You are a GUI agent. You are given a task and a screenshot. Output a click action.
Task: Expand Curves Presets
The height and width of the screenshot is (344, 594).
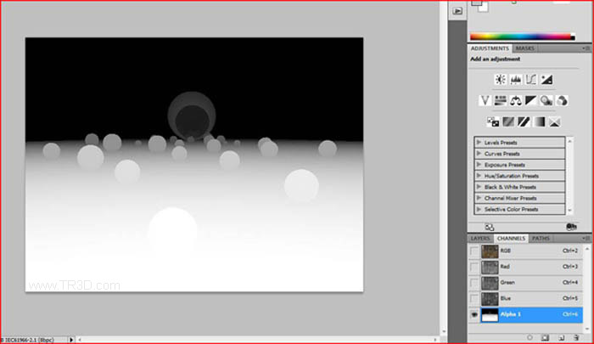(x=479, y=154)
